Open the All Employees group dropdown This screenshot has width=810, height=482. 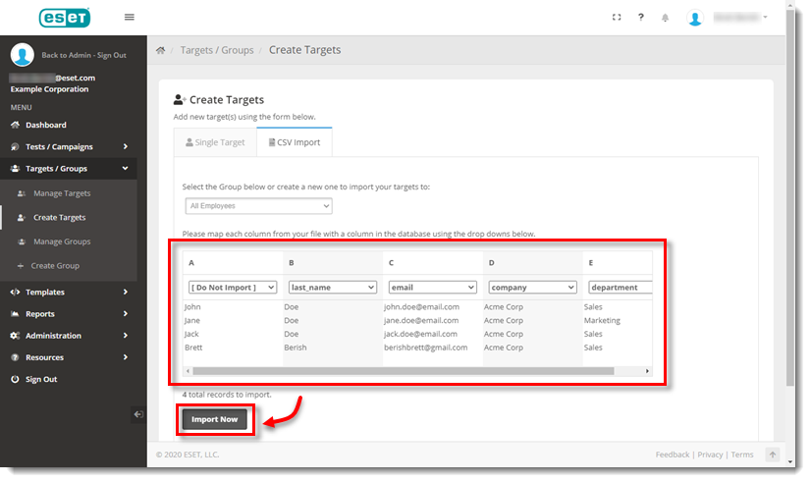point(258,206)
